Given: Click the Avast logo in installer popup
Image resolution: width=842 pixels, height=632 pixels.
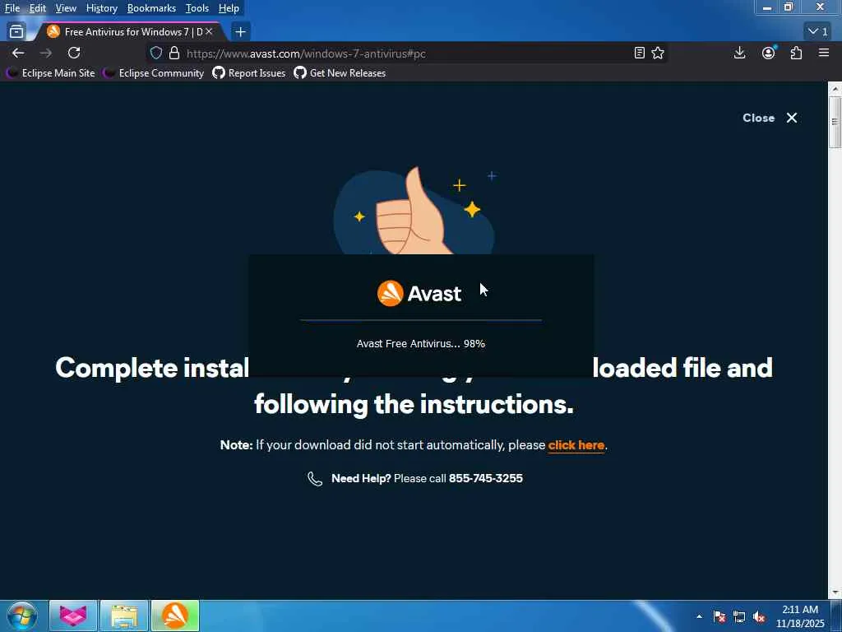Looking at the screenshot, I should click(x=419, y=294).
